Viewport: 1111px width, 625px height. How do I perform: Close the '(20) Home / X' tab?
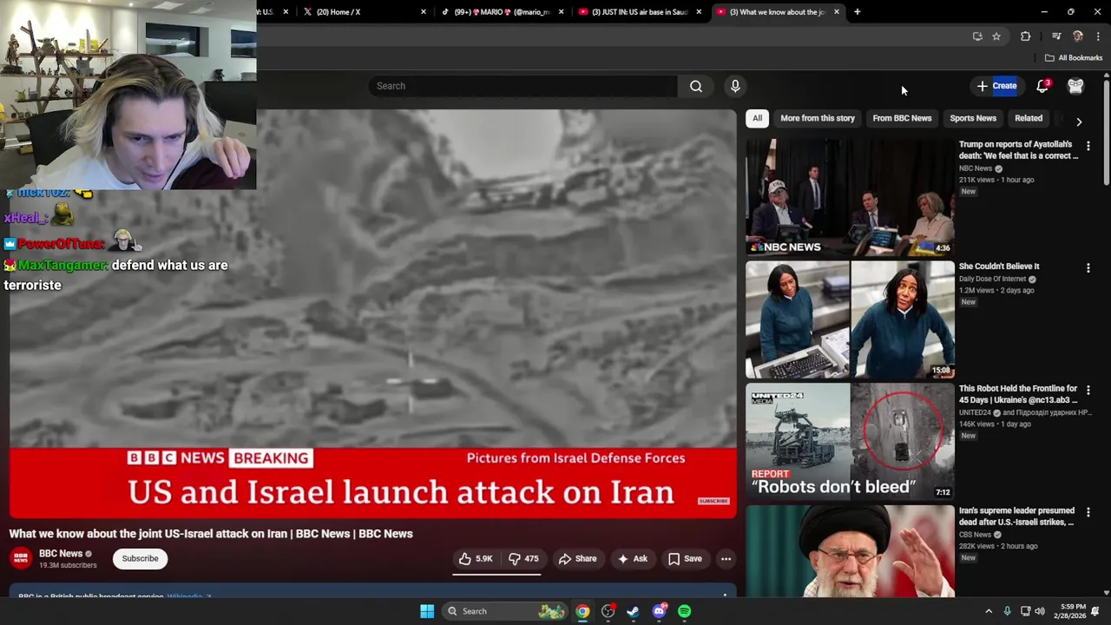424,12
